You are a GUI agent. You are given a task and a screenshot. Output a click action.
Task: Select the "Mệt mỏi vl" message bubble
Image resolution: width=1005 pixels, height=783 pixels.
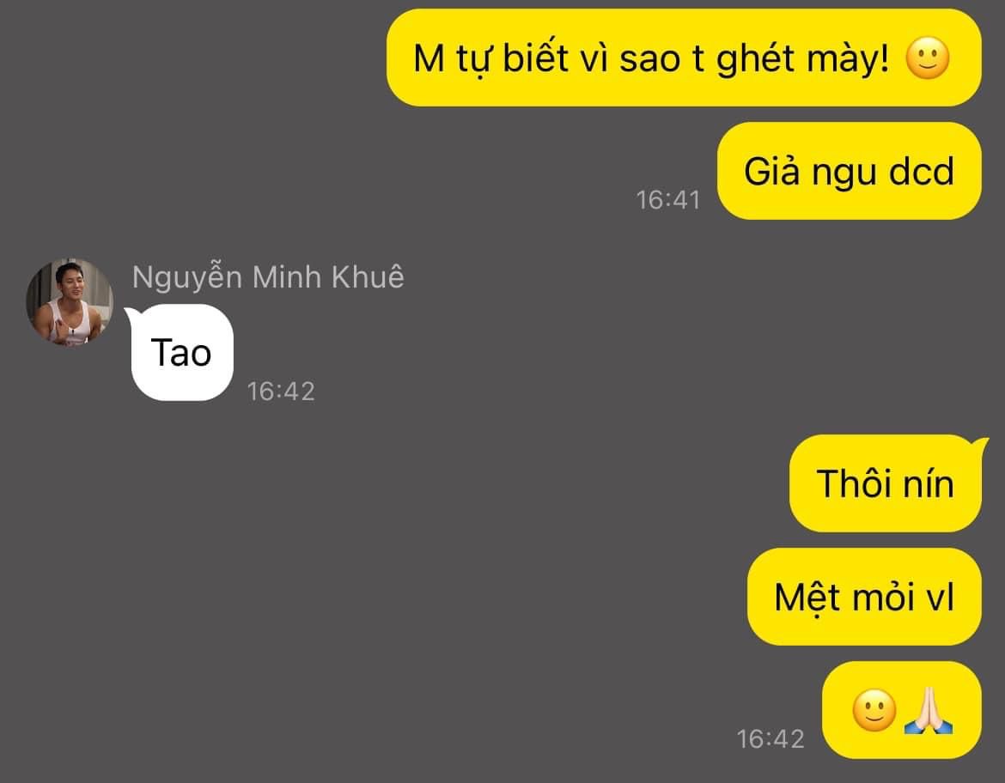(x=864, y=597)
